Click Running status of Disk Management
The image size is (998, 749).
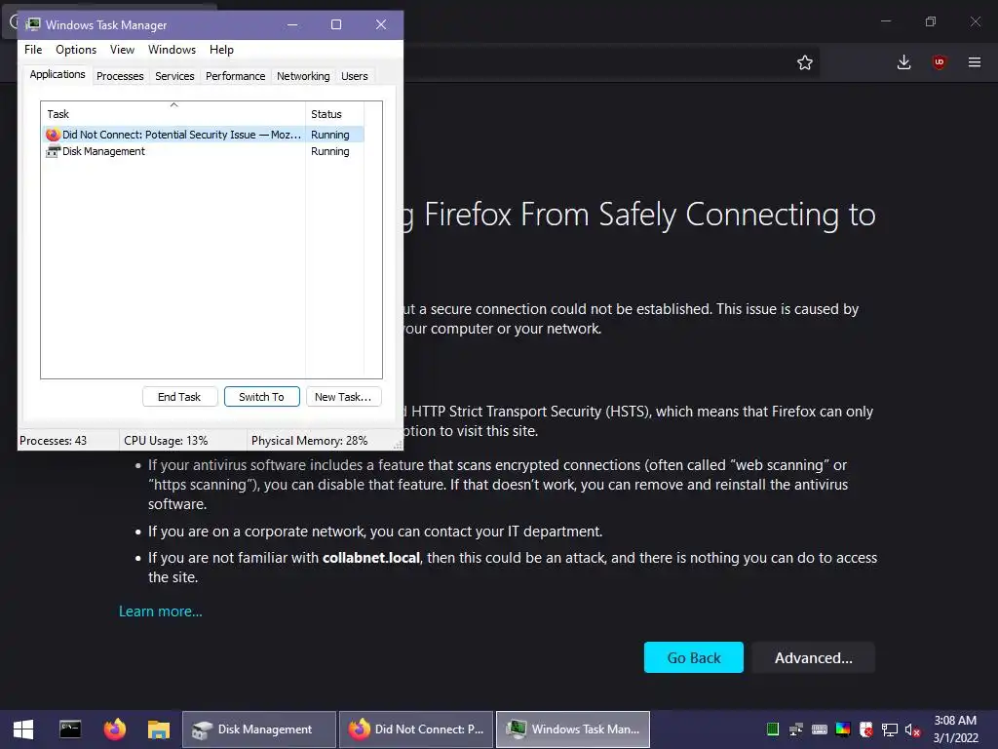(x=329, y=151)
